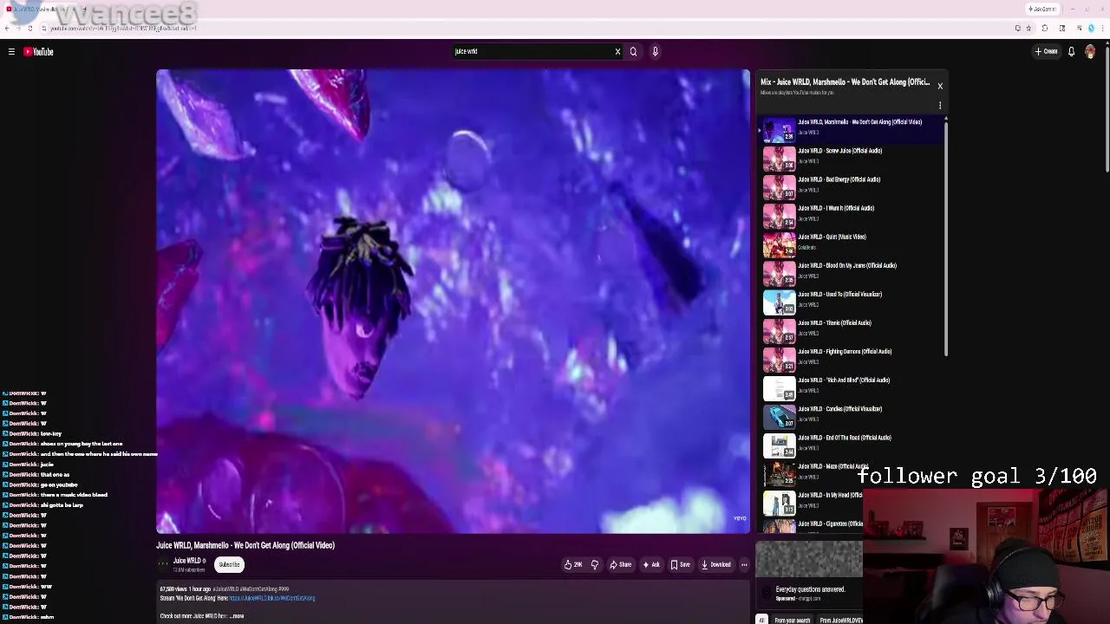The width and height of the screenshot is (1110, 624).
Task: Select All filter chip
Action: click(761, 620)
